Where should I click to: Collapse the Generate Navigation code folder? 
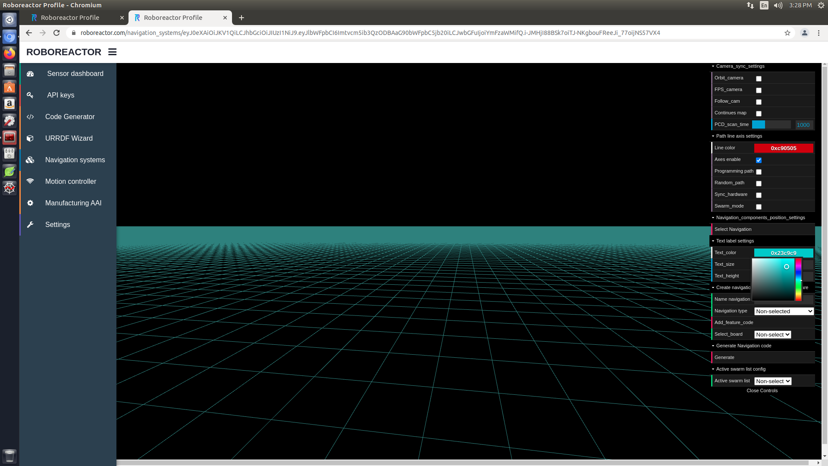coord(762,346)
